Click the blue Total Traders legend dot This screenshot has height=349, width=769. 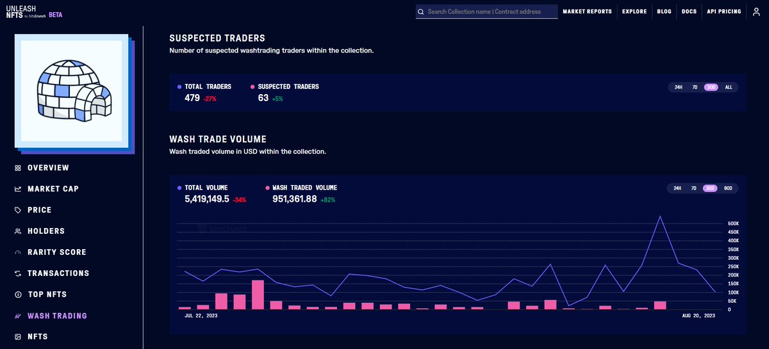[x=179, y=86]
